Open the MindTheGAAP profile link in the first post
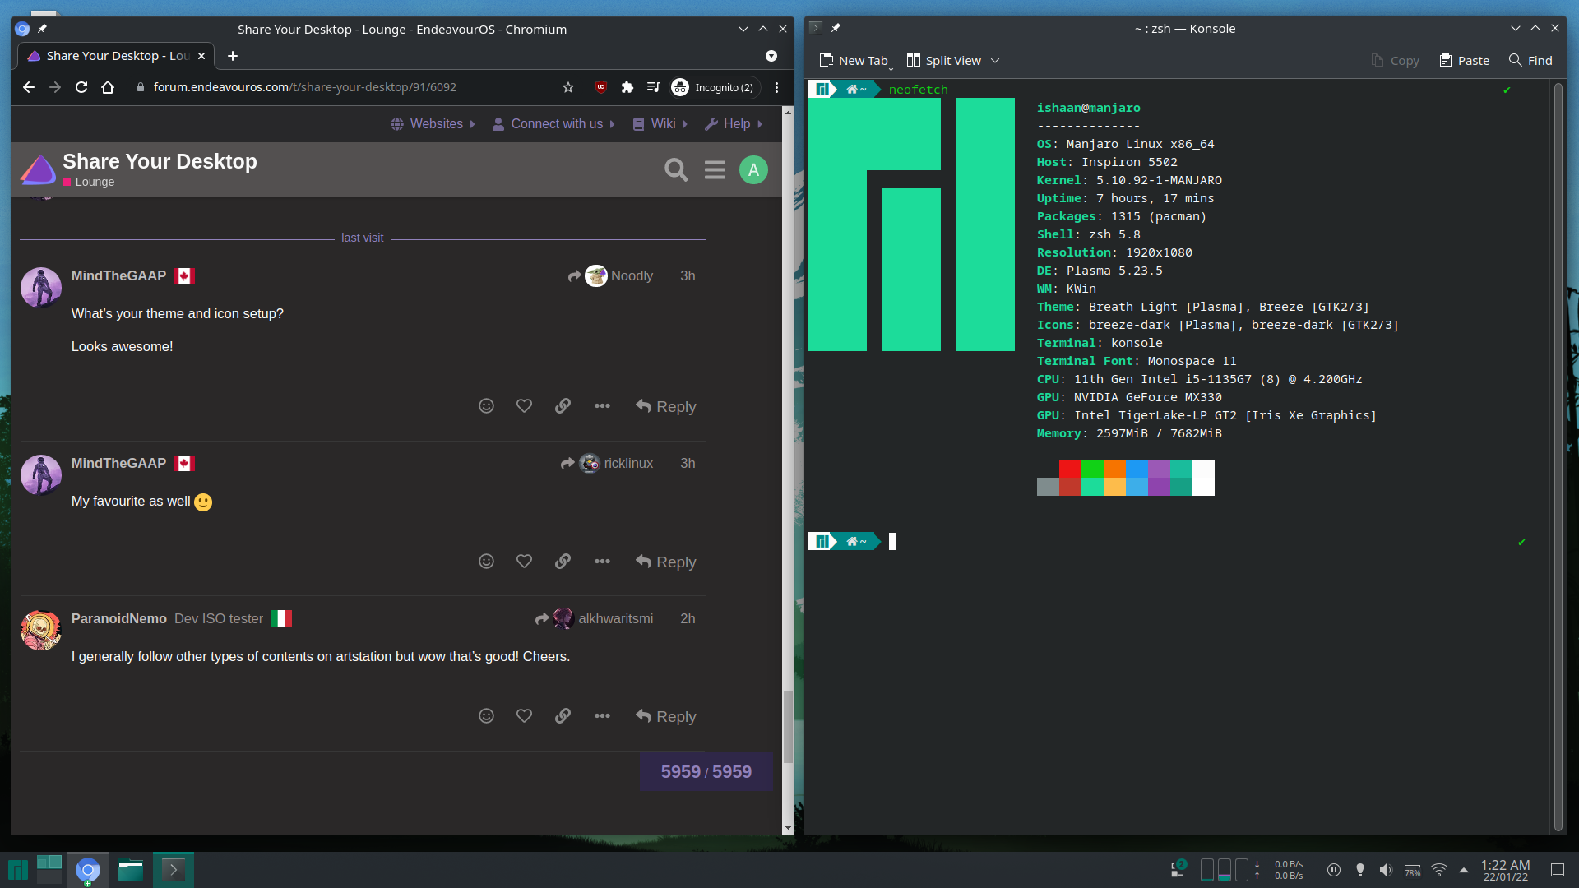The width and height of the screenshot is (1579, 888). click(x=118, y=276)
